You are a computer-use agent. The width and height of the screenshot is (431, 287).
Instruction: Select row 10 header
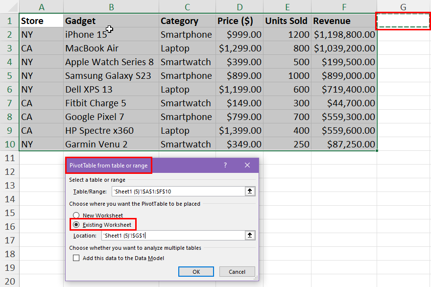click(10, 144)
